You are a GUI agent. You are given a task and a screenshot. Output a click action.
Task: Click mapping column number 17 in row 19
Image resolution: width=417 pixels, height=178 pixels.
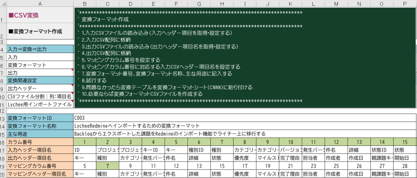[x=245, y=166]
